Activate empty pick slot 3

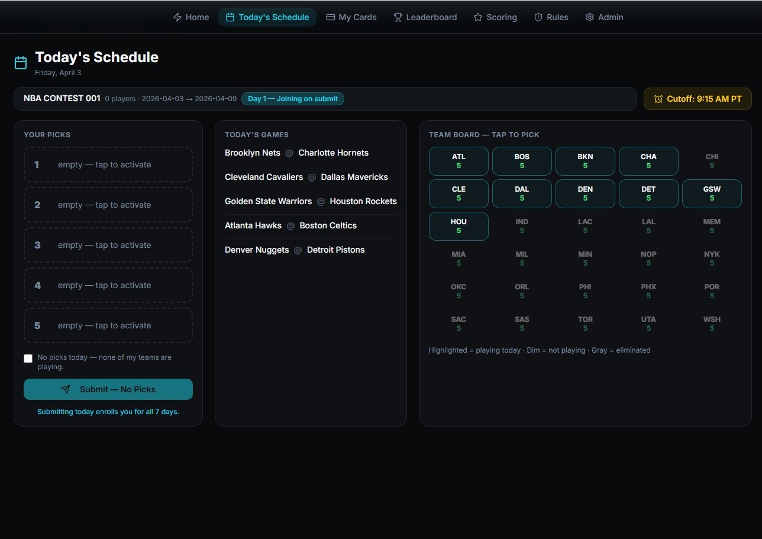[108, 245]
